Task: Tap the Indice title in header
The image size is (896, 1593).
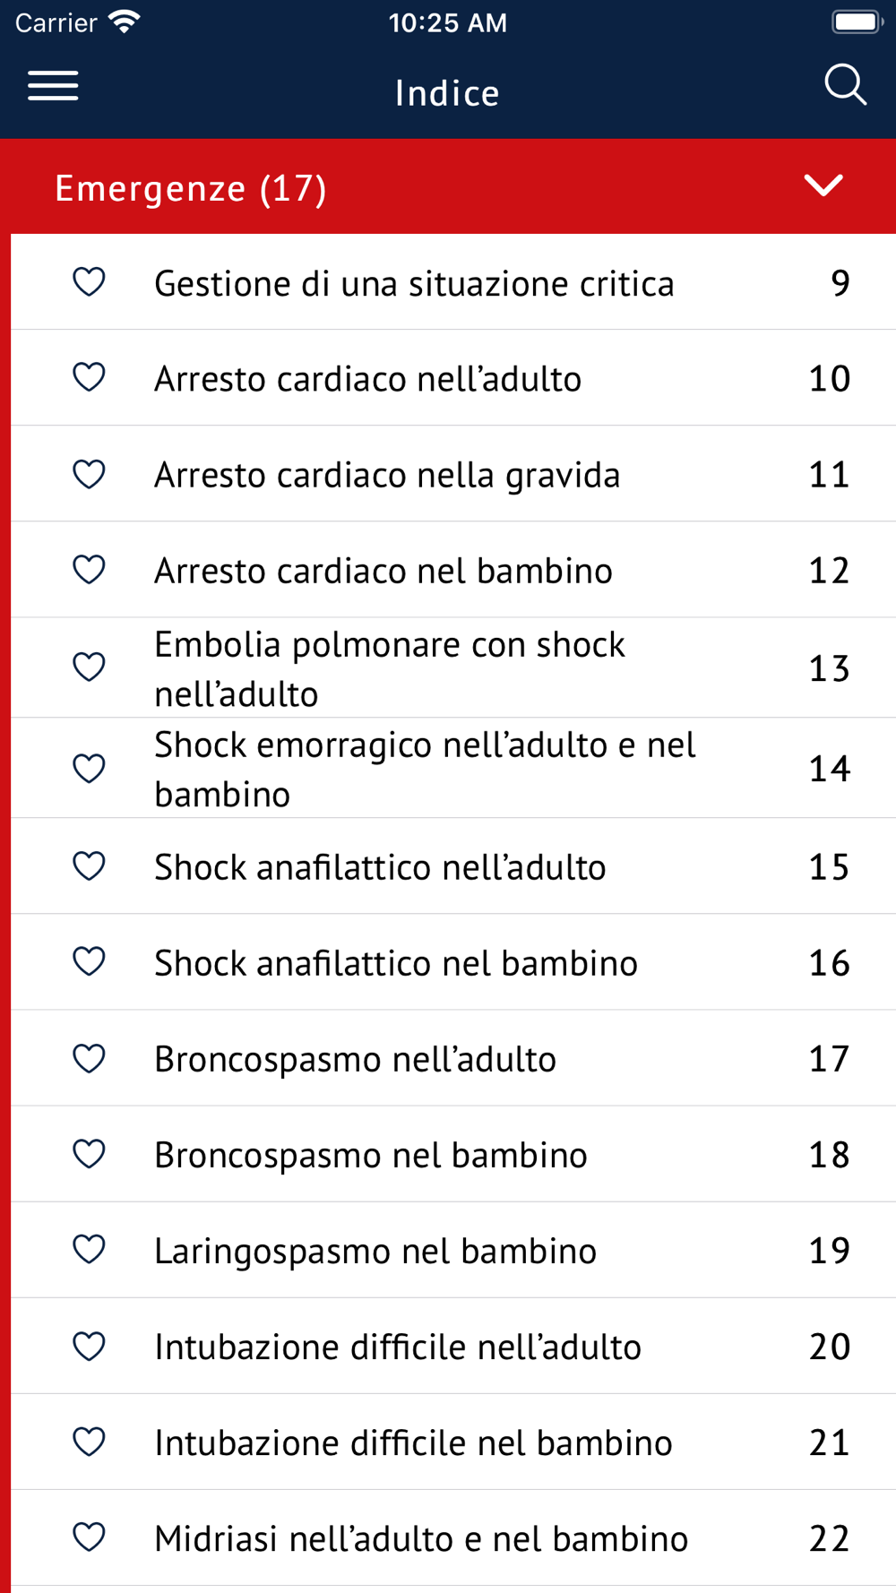Action: pyautogui.click(x=447, y=93)
